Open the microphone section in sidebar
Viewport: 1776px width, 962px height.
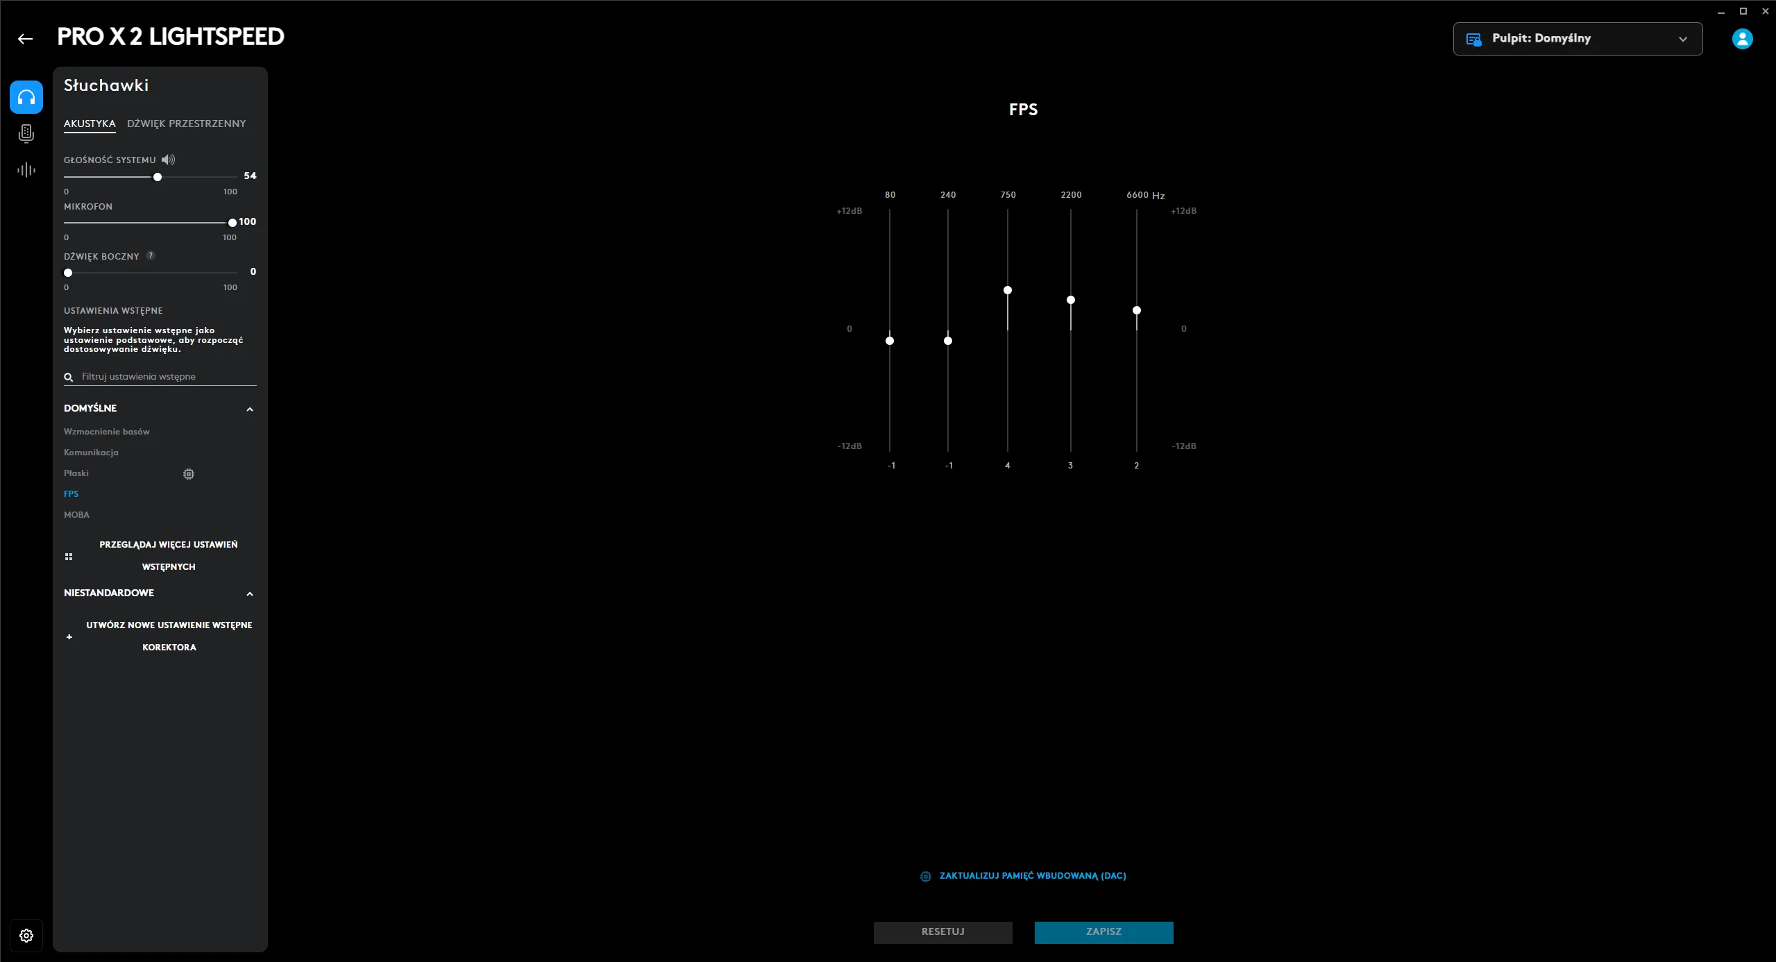(x=26, y=133)
